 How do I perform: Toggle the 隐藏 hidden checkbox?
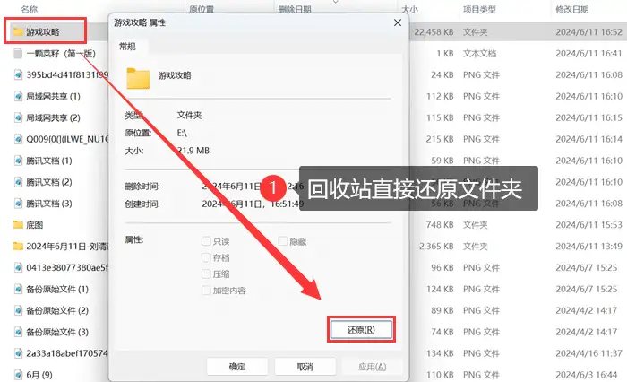click(x=283, y=241)
